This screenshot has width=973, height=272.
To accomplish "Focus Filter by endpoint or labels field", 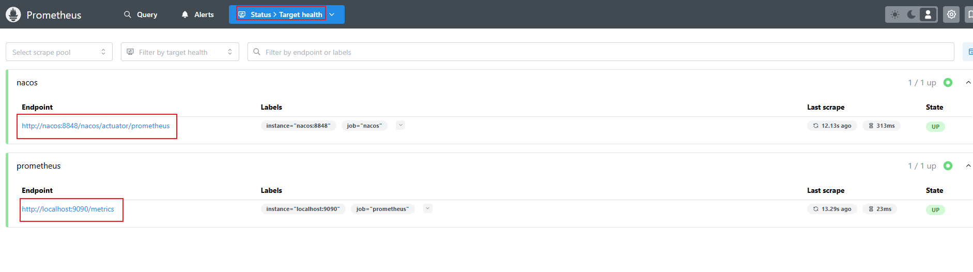I will [601, 52].
